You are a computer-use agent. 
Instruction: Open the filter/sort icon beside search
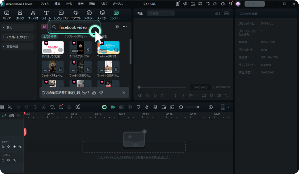pyautogui.click(x=117, y=27)
